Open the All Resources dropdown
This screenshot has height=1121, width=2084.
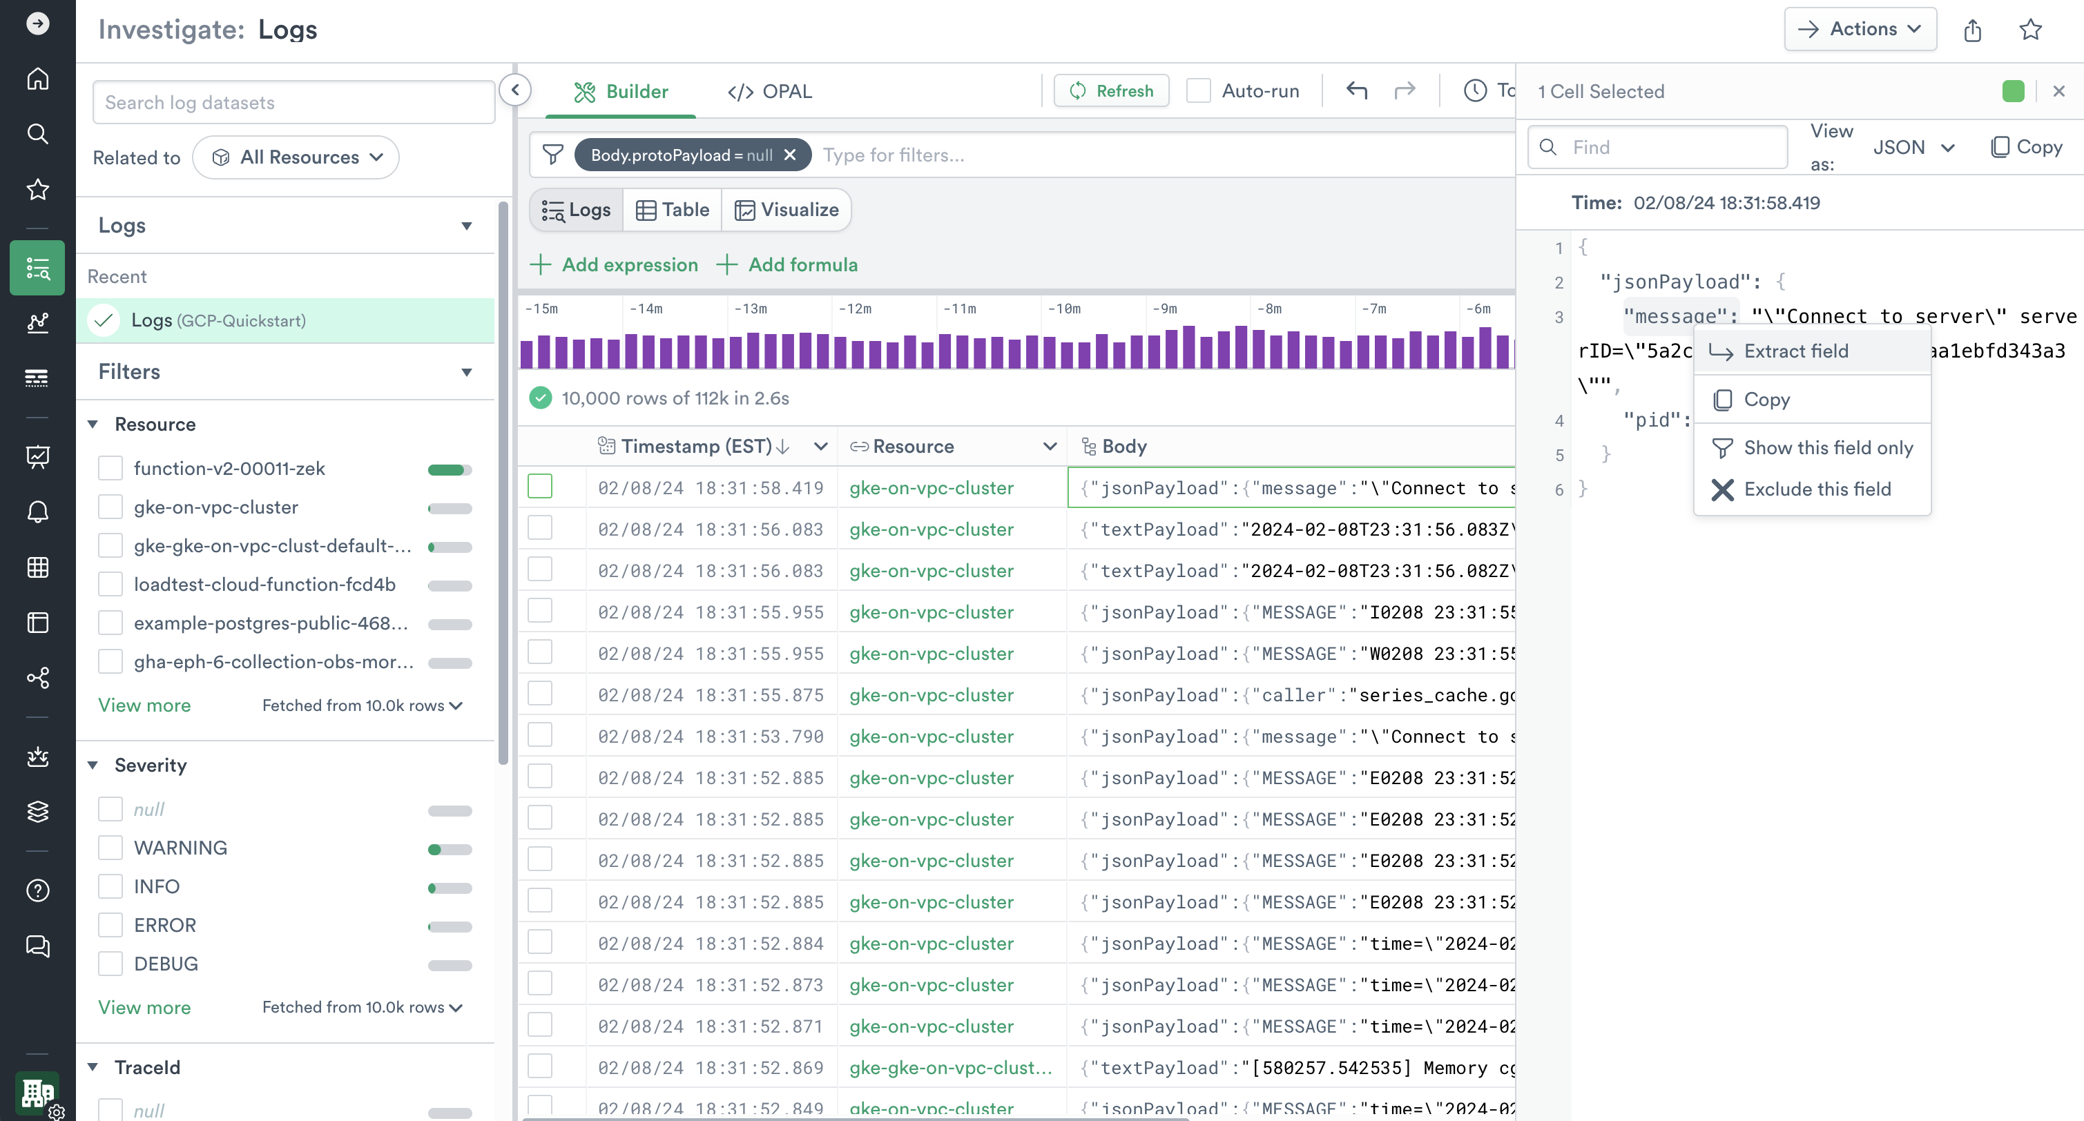(x=296, y=157)
